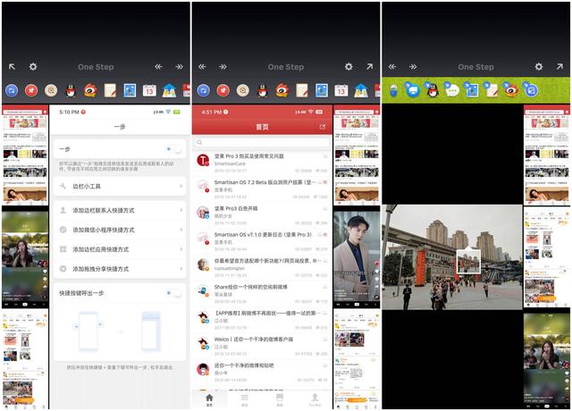Click magnifier search icon in middle panel dock
Viewport: 572px width, 411px height.
(x=243, y=90)
